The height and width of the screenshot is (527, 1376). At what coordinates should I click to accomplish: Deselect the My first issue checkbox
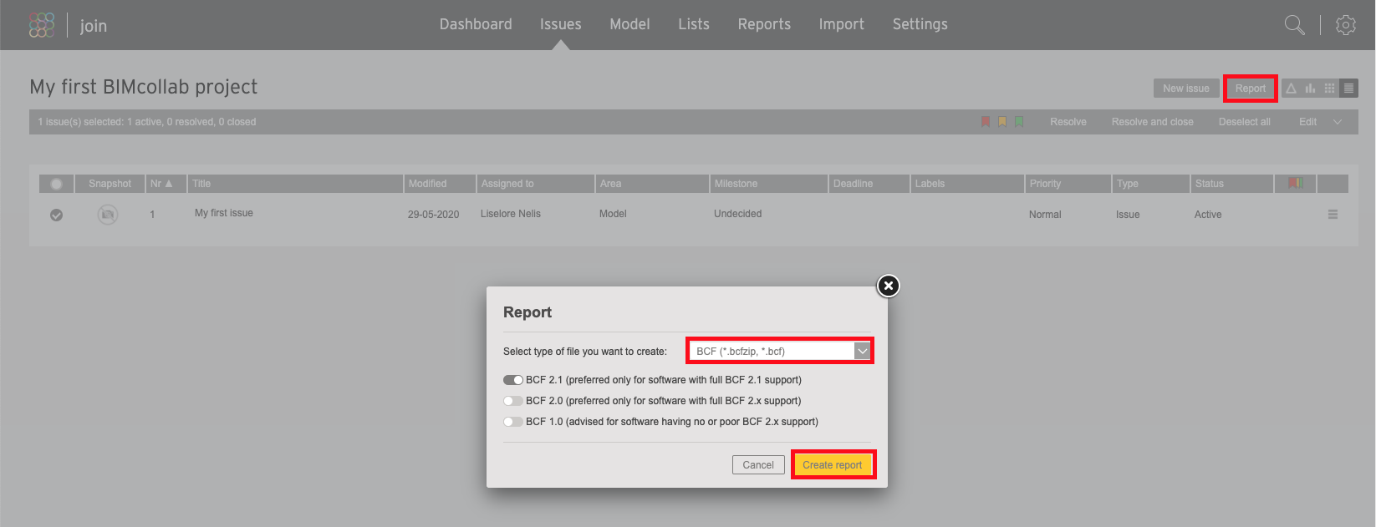click(x=57, y=215)
